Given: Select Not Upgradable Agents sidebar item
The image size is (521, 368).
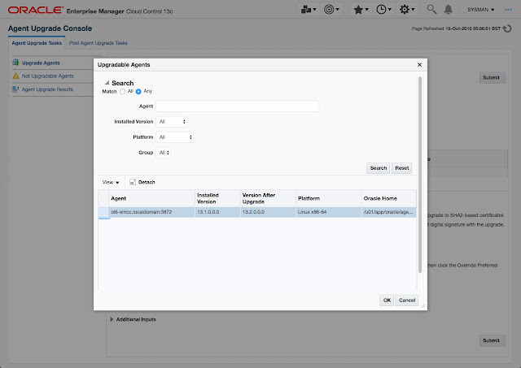Looking at the screenshot, I should [47, 76].
